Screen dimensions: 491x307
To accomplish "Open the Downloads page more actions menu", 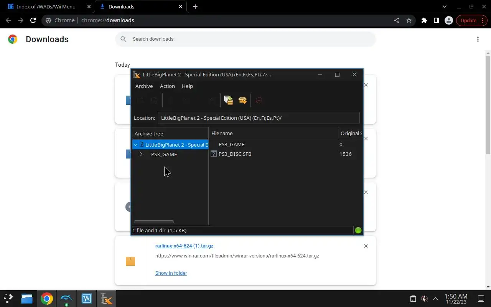I will click(x=478, y=39).
